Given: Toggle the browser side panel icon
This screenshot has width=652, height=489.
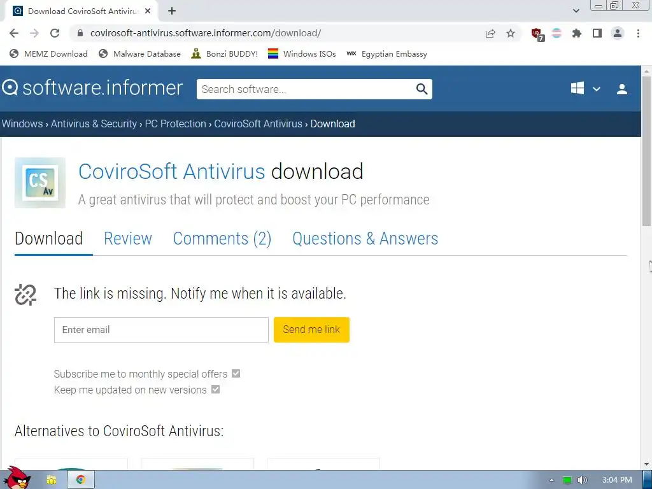Looking at the screenshot, I should [x=597, y=33].
